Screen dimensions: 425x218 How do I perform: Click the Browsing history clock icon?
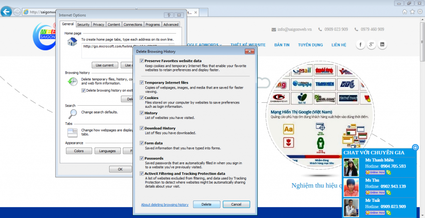[x=72, y=82]
